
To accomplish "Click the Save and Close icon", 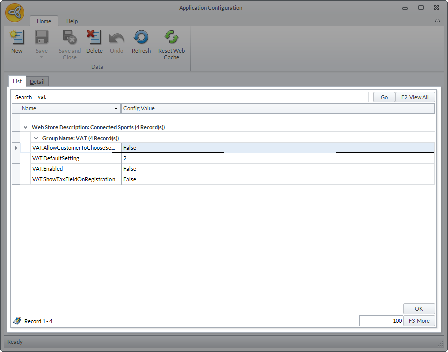I will coord(69,38).
